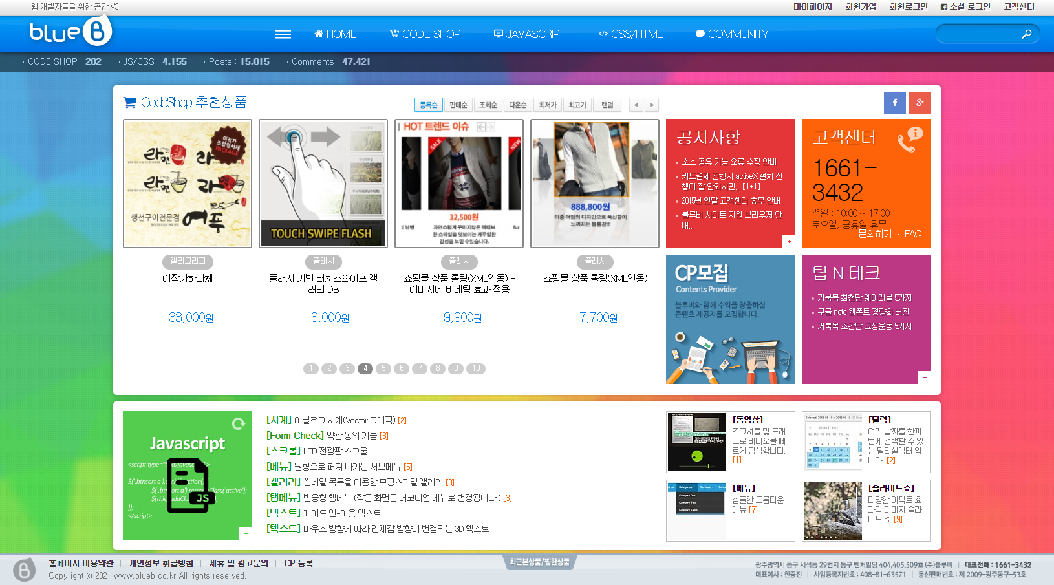The width and height of the screenshot is (1054, 585).
Task: Open [스크롤] LED 전광판 스크롤 article
Action: pos(317,451)
